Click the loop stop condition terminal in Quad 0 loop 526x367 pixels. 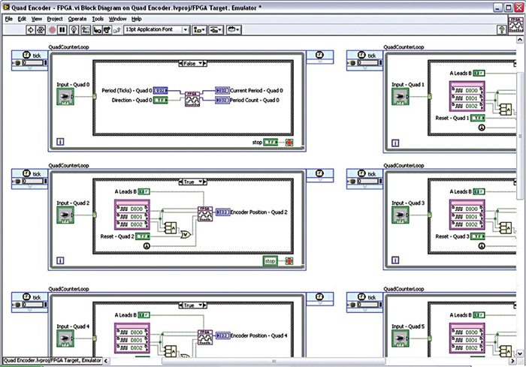tap(289, 142)
